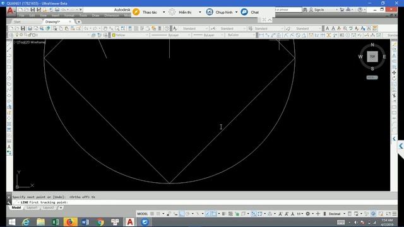Expand the UltraViewer side panel chevron
Viewport: 404px width, 227px height.
[401, 146]
